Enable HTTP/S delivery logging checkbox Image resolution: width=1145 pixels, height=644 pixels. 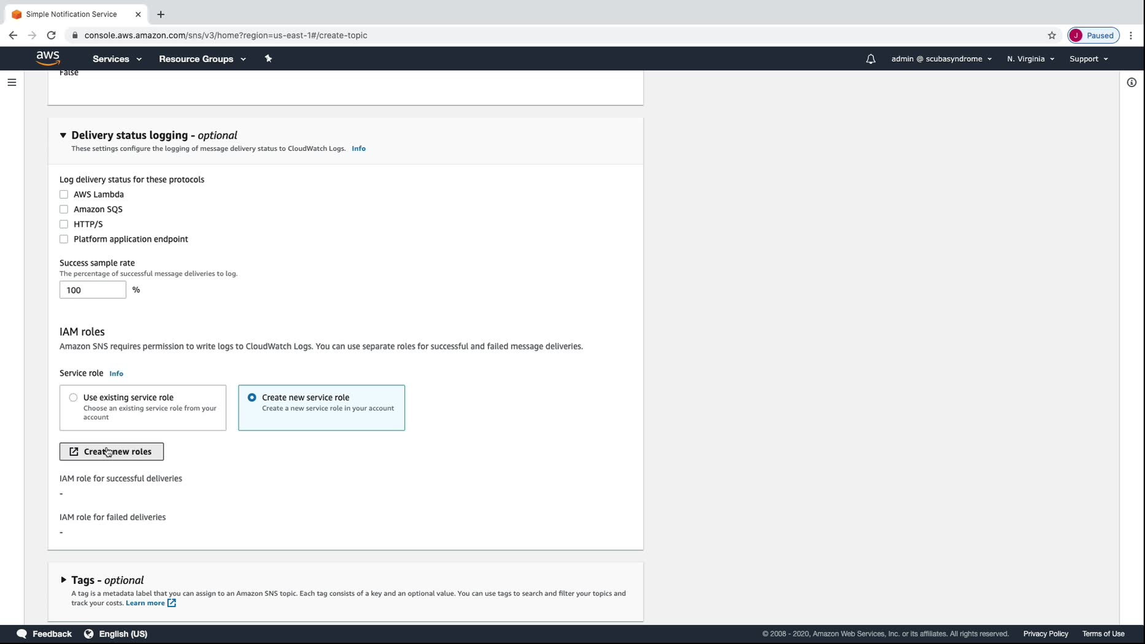point(64,224)
